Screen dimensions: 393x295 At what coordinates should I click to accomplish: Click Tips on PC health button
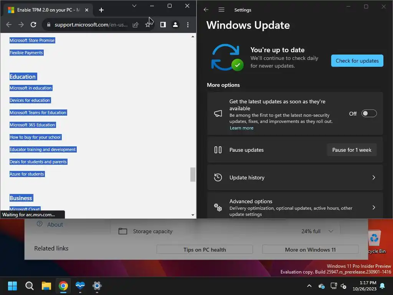coord(205,250)
